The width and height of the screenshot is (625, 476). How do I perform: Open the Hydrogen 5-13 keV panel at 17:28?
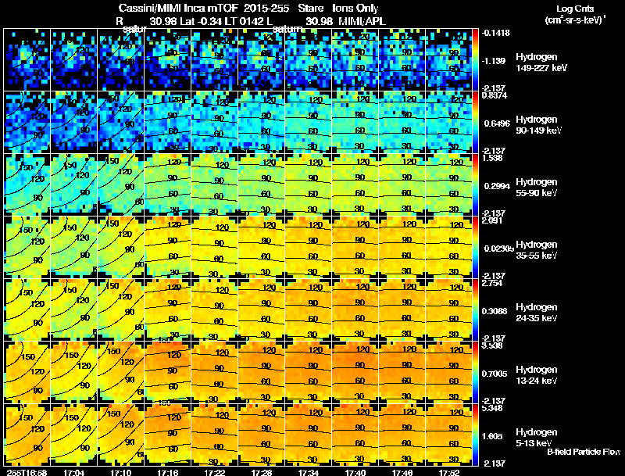point(262,435)
